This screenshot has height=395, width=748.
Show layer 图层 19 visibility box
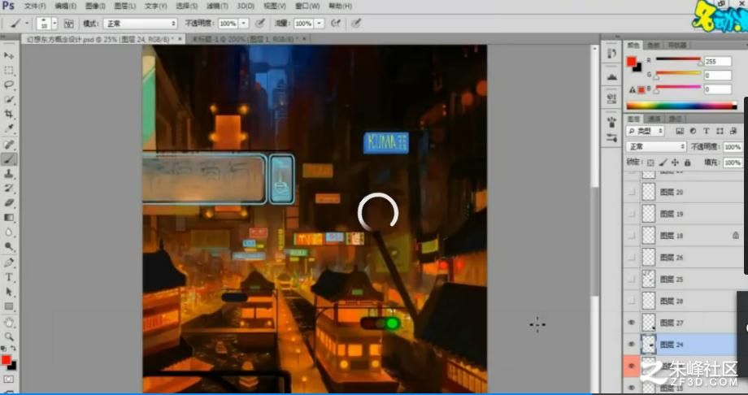(632, 214)
